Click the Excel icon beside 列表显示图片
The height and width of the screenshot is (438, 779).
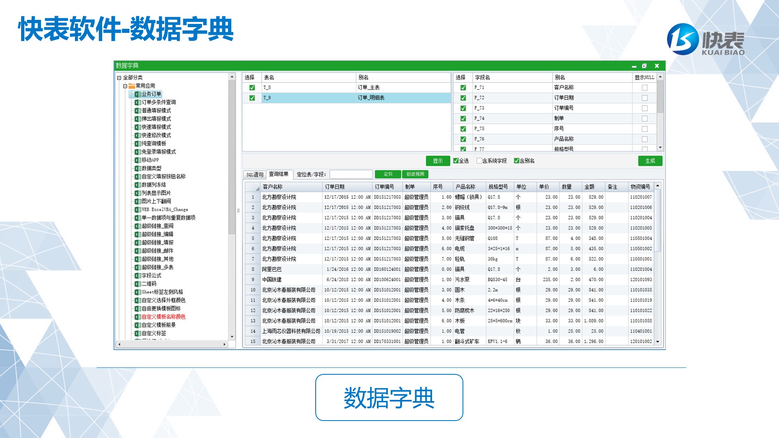coord(138,193)
